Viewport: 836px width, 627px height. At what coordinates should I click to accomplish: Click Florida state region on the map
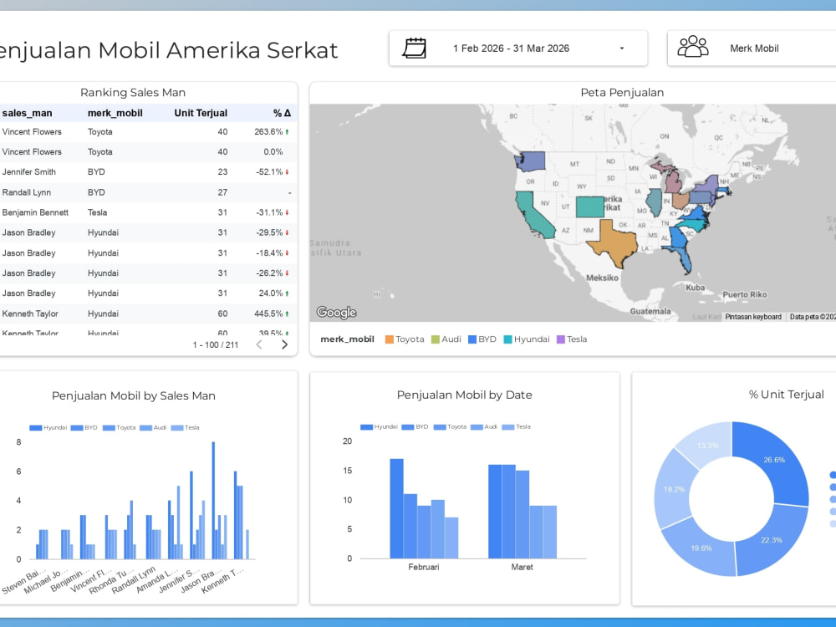pos(684,260)
